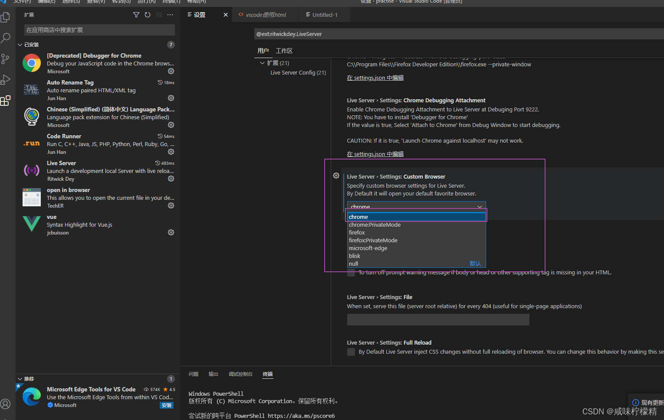Open the Run and Debug view
664x420 pixels.
6,79
